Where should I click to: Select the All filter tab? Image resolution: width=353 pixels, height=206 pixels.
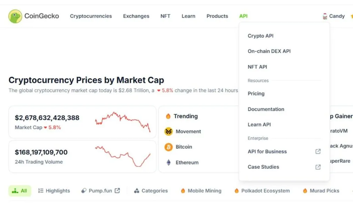[x=20, y=191]
